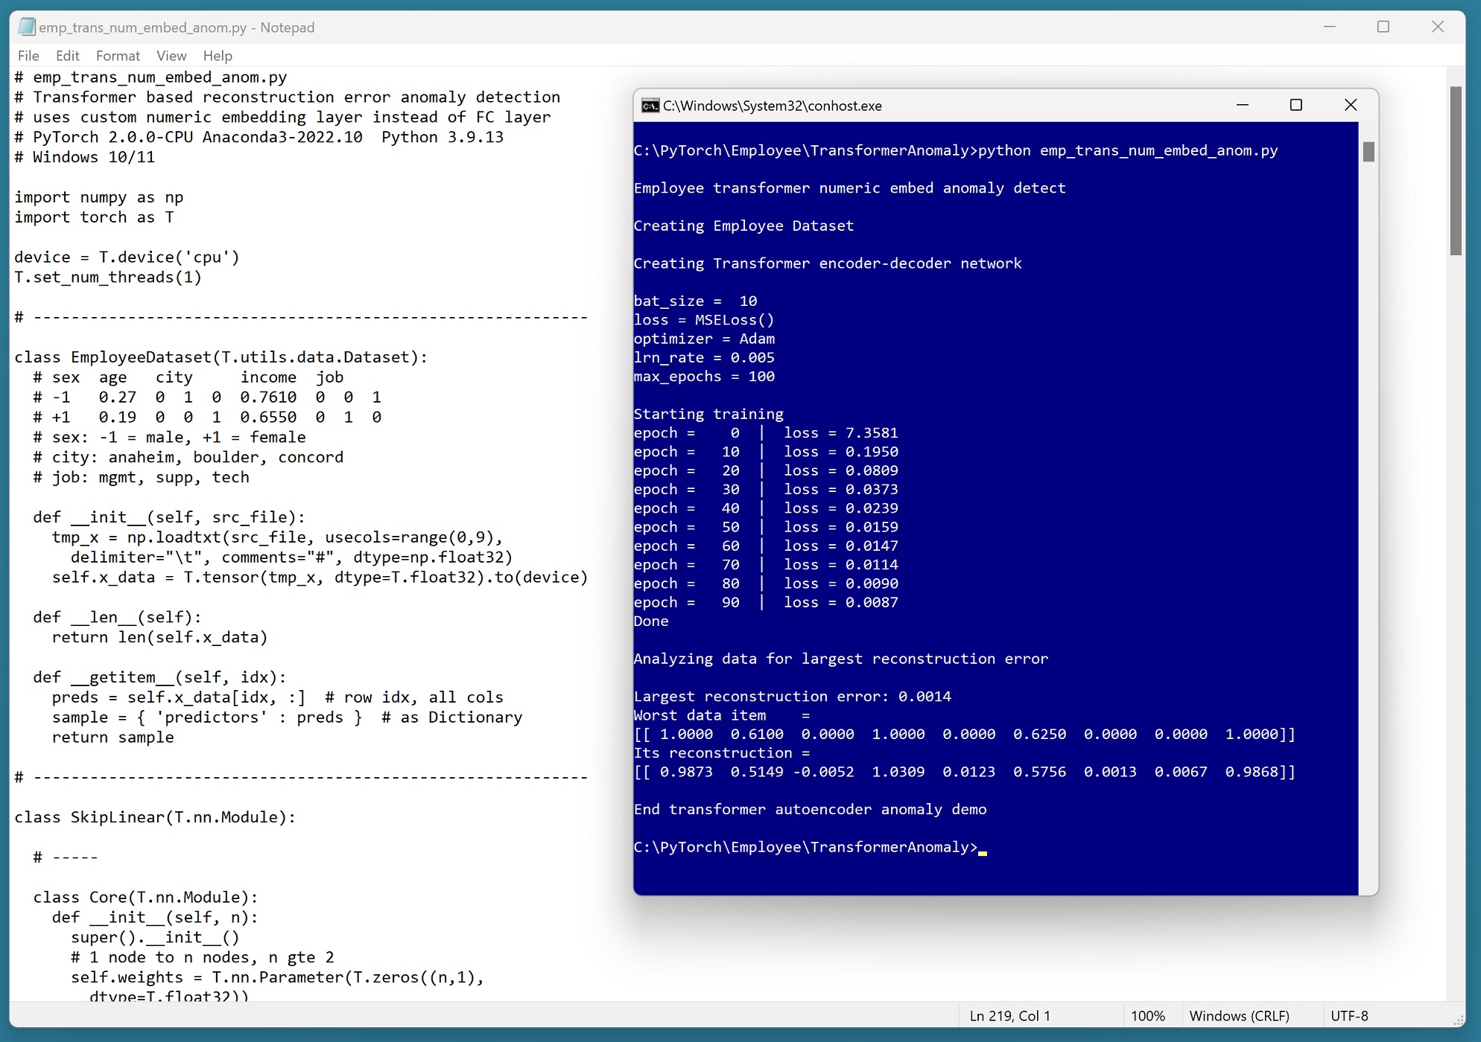Click the Notepad app icon in title bar
The height and width of the screenshot is (1042, 1481).
[x=27, y=27]
